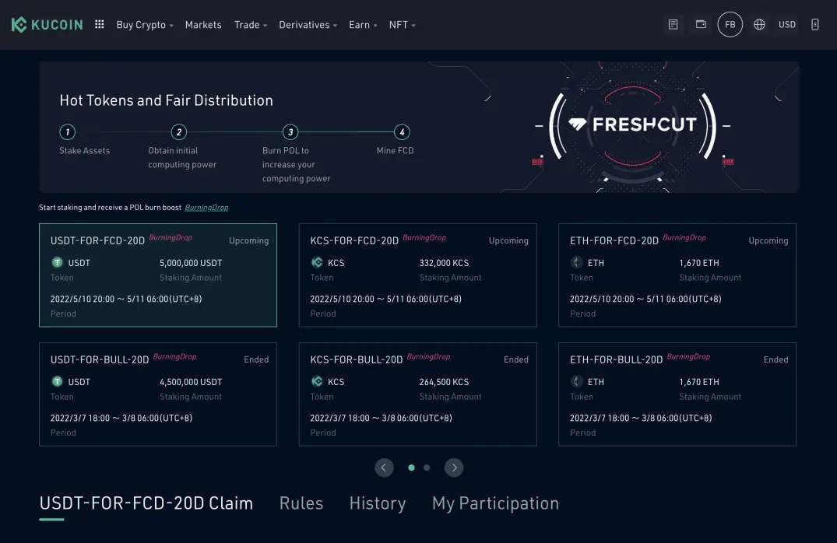The image size is (837, 543).
Task: Click 4,500,000 USDT staking amount
Action: [x=191, y=382]
